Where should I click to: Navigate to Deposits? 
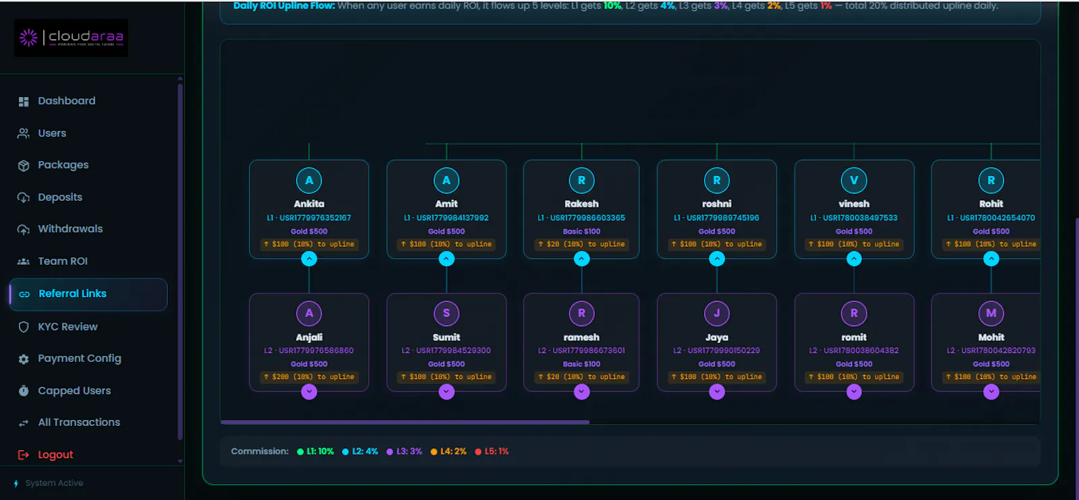coord(88,197)
